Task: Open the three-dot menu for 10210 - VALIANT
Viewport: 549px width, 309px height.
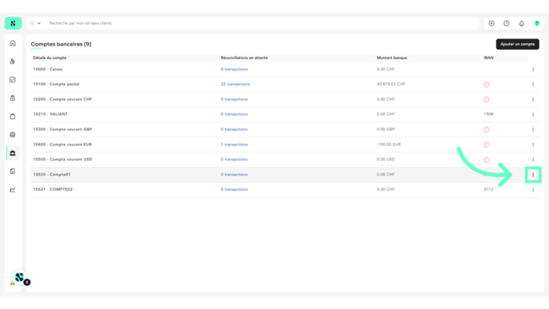Action: (533, 114)
